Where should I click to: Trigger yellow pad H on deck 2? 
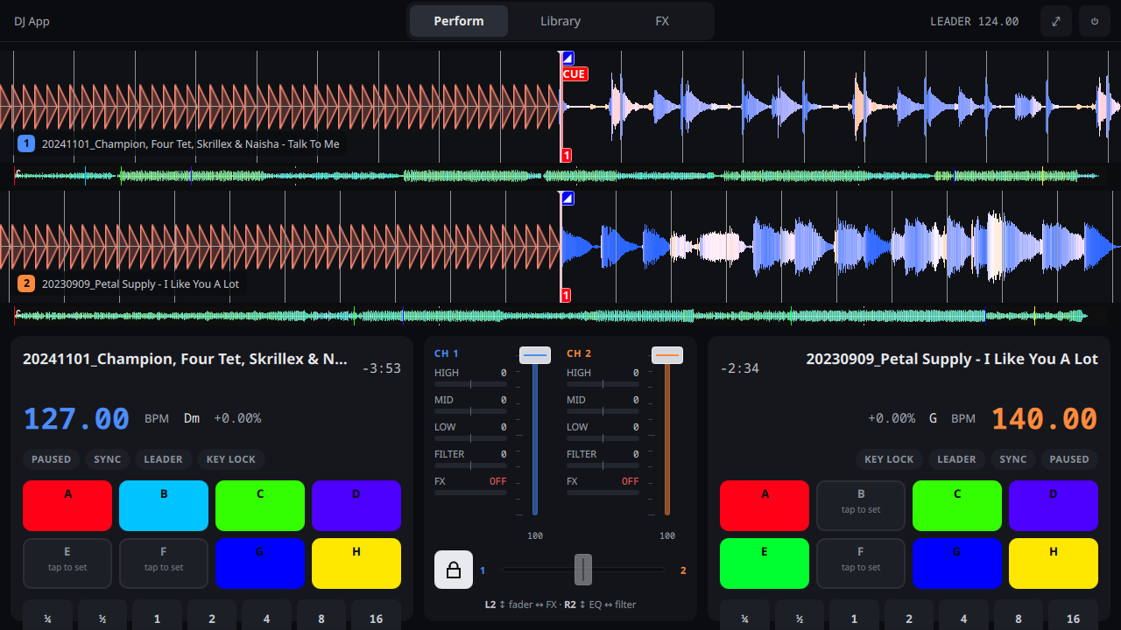(x=1054, y=563)
